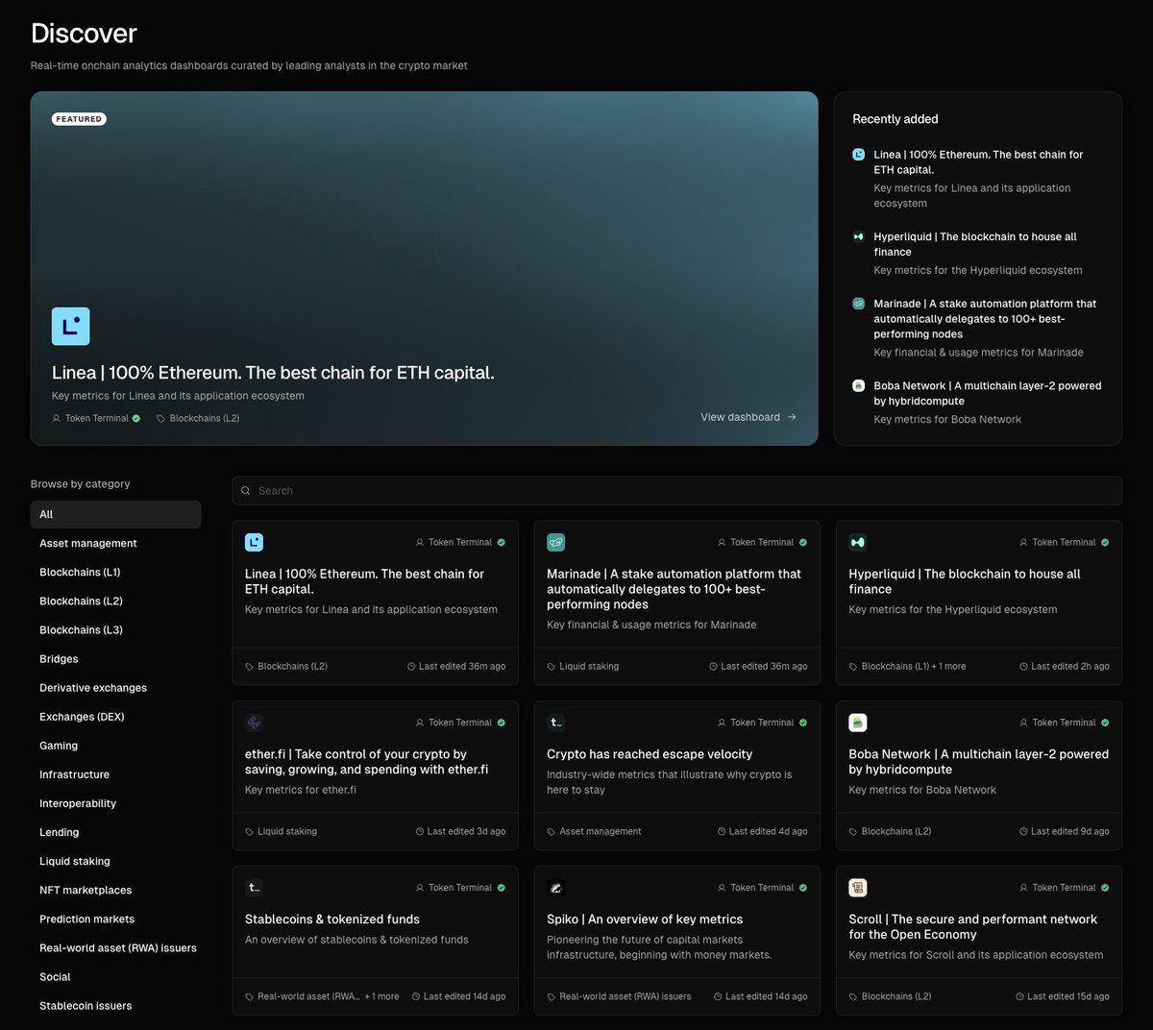
Task: Click Blockchains (L2) tag in featured banner
Action: 198,418
